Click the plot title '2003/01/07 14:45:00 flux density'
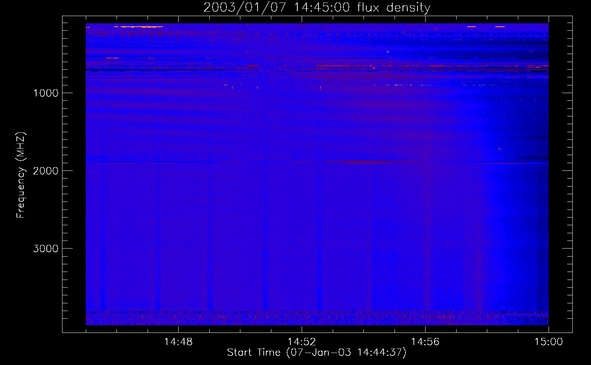Image resolution: width=591 pixels, height=365 pixels. tap(317, 7)
